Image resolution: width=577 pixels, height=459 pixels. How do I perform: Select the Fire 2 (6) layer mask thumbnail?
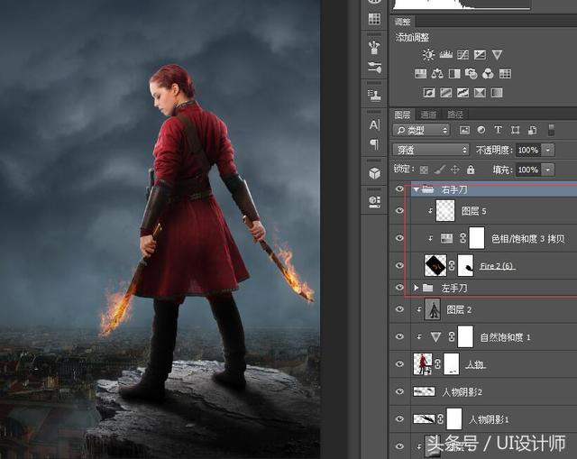[465, 265]
